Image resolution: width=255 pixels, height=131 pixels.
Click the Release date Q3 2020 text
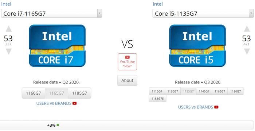click(x=198, y=82)
